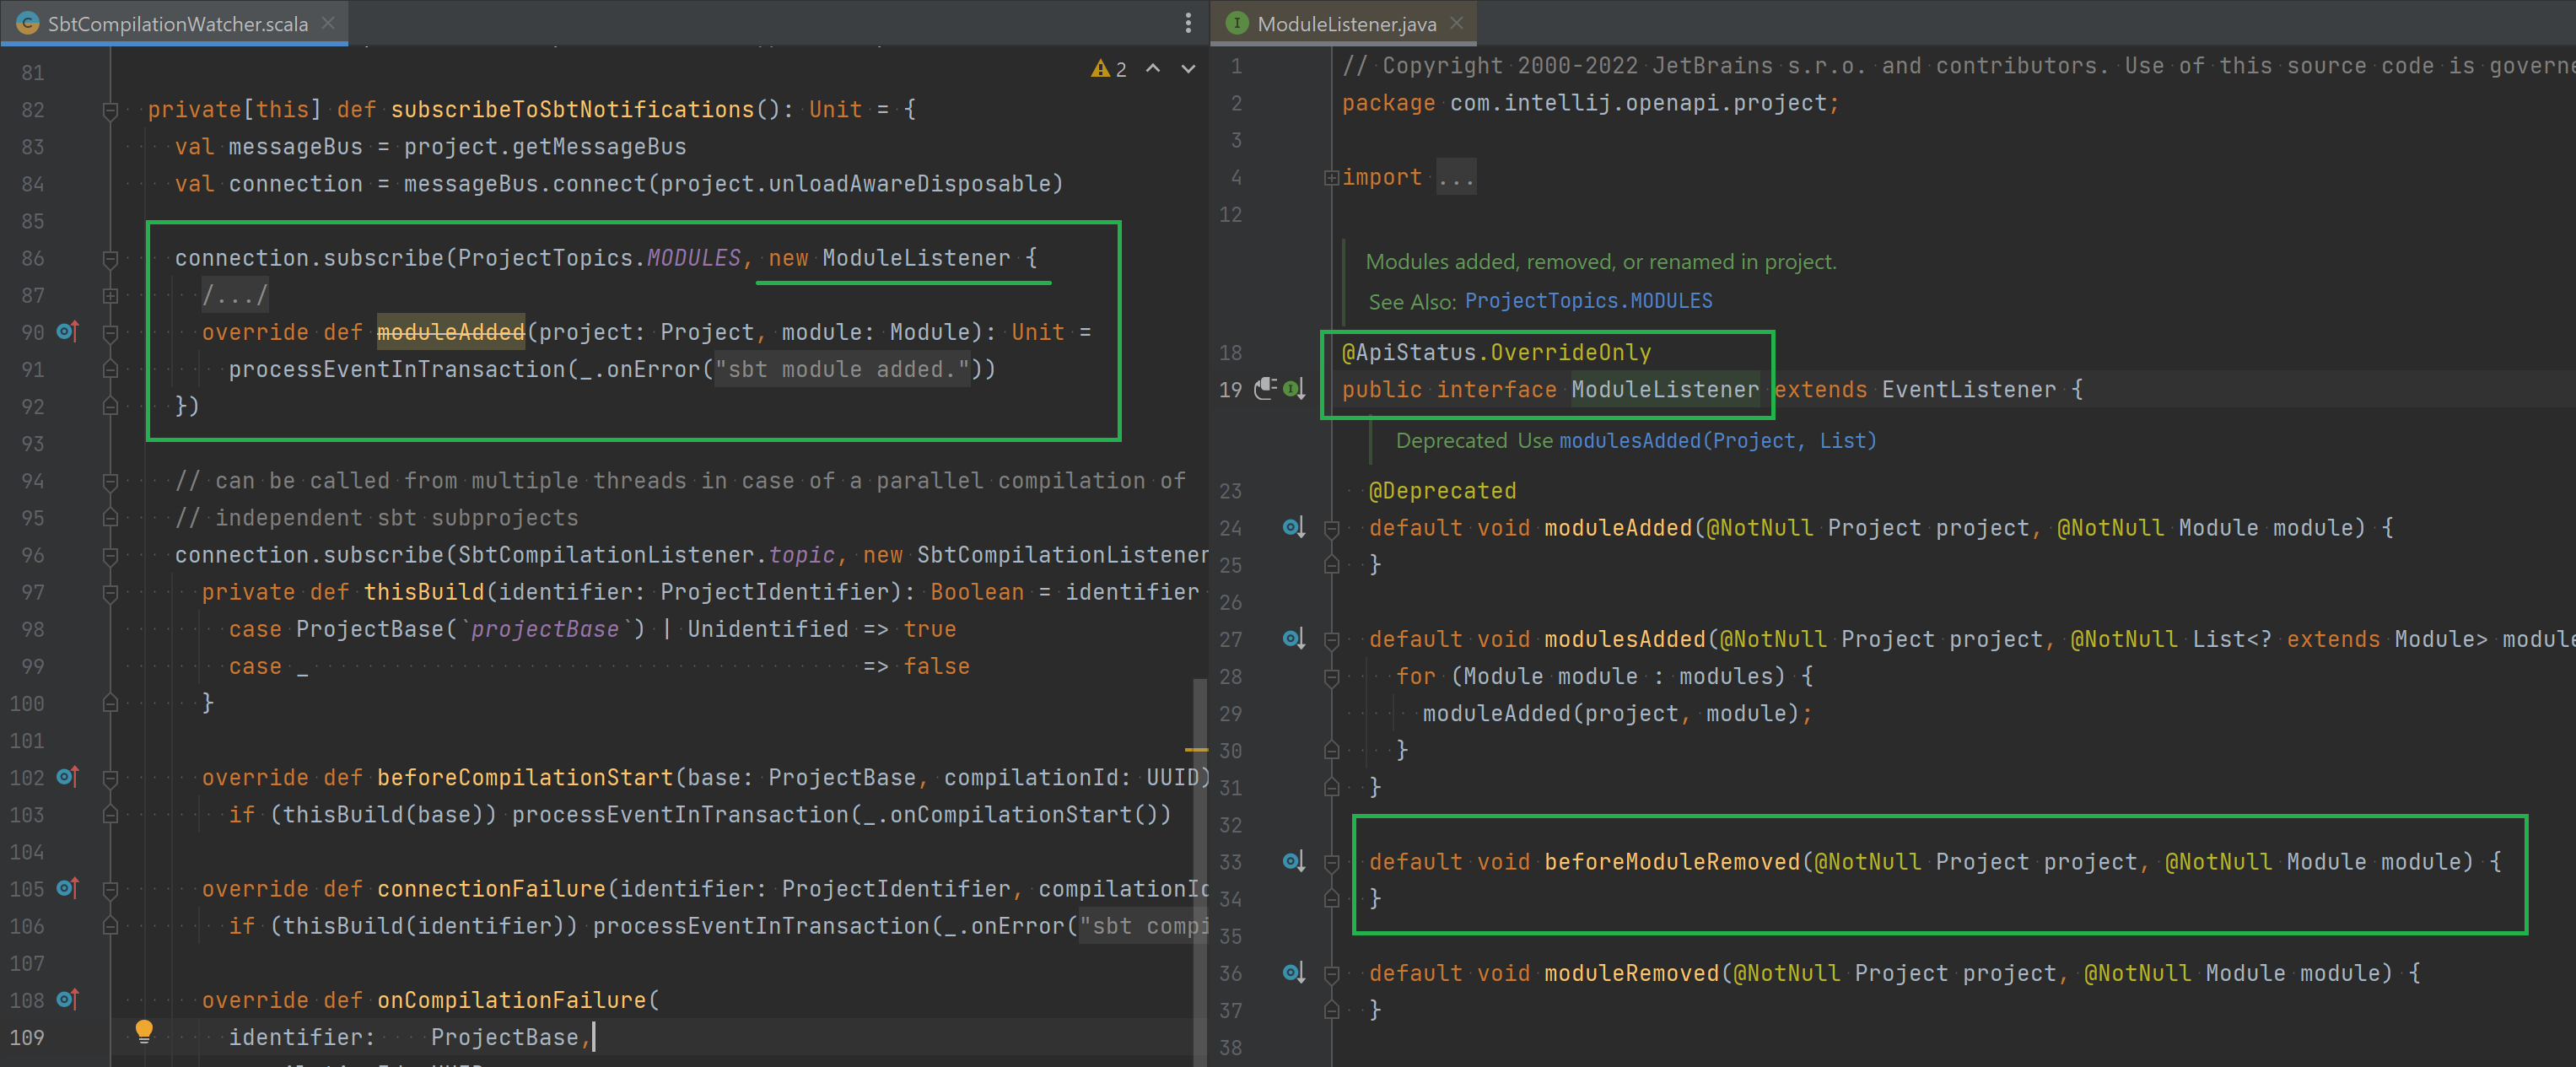Open modulesAdded(Project, List) deprecated doc link
This screenshot has width=2576, height=1067.
pyautogui.click(x=1717, y=440)
